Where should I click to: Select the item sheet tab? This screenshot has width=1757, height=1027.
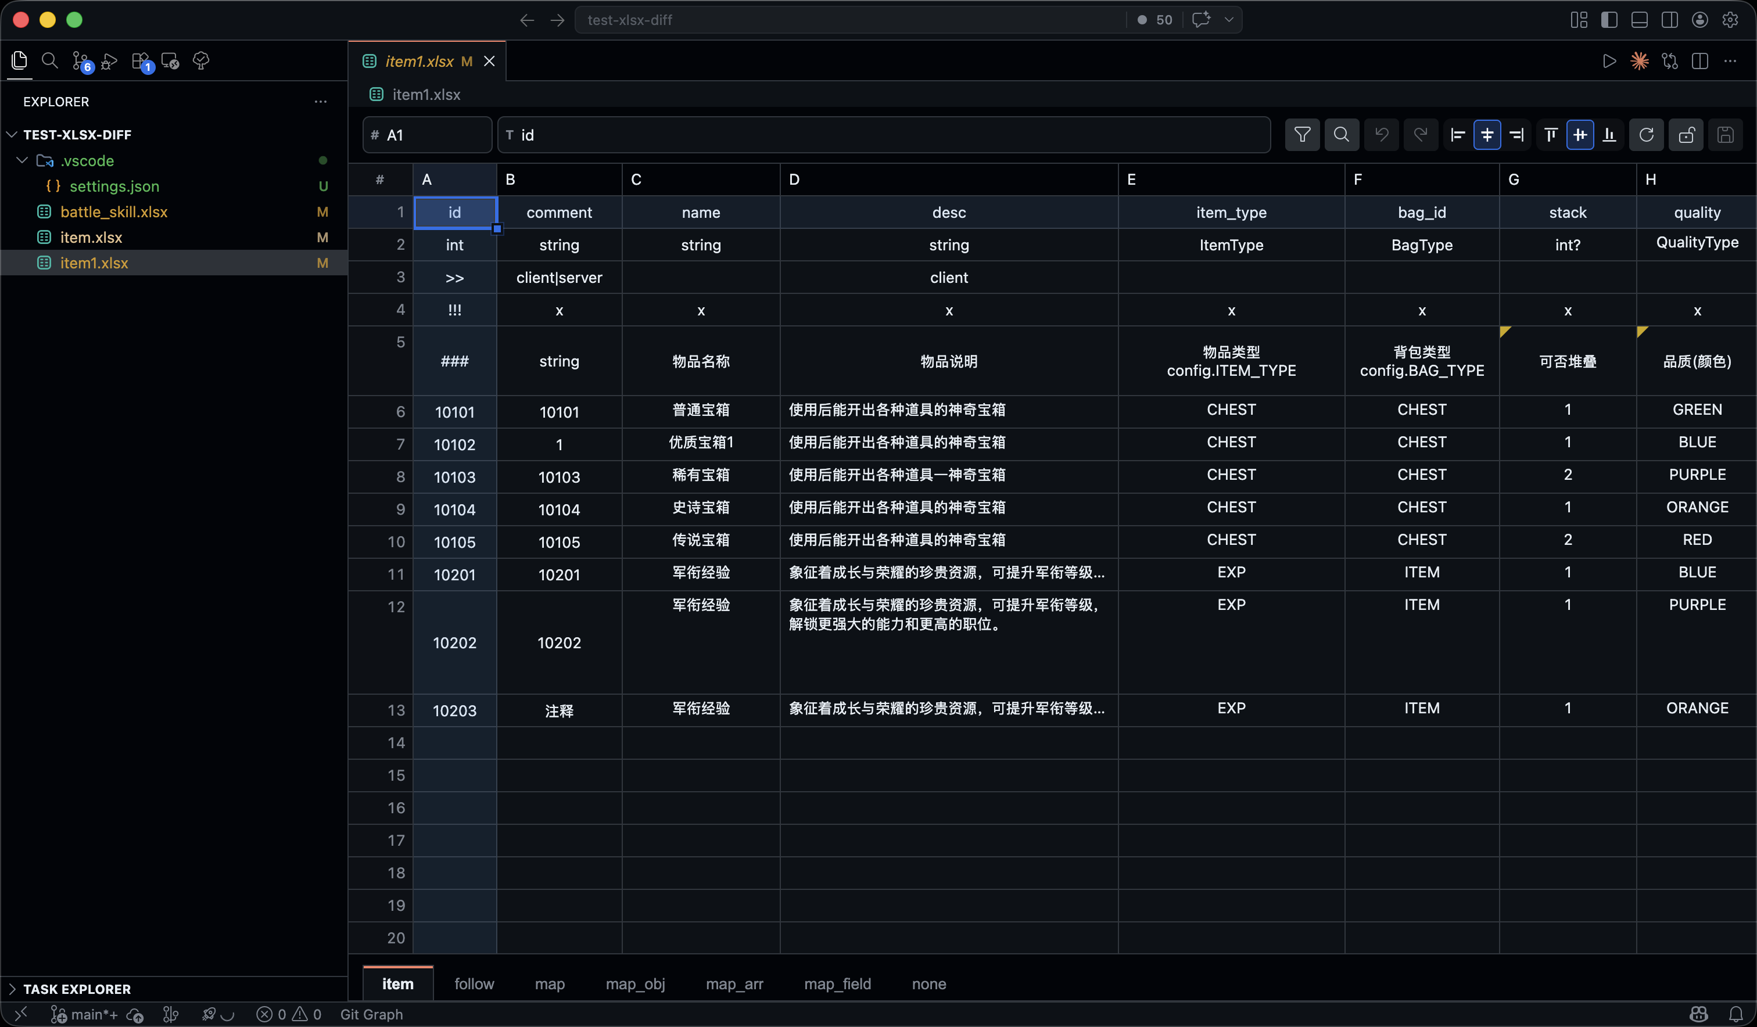click(397, 983)
